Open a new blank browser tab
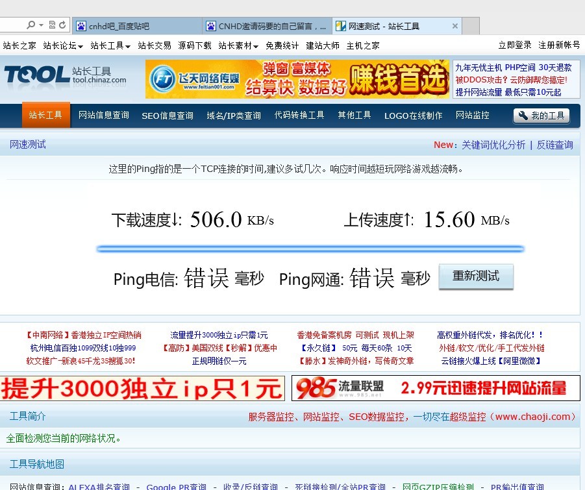The width and height of the screenshot is (585, 490). click(x=471, y=26)
